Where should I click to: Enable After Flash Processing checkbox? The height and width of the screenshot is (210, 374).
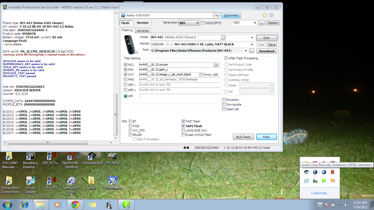[x=226, y=58]
